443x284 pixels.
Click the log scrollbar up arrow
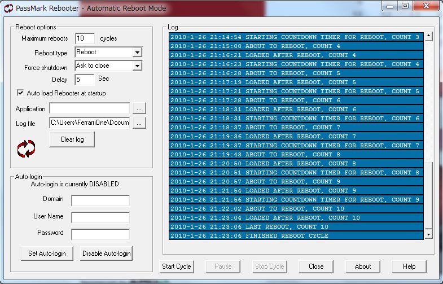tap(428, 36)
